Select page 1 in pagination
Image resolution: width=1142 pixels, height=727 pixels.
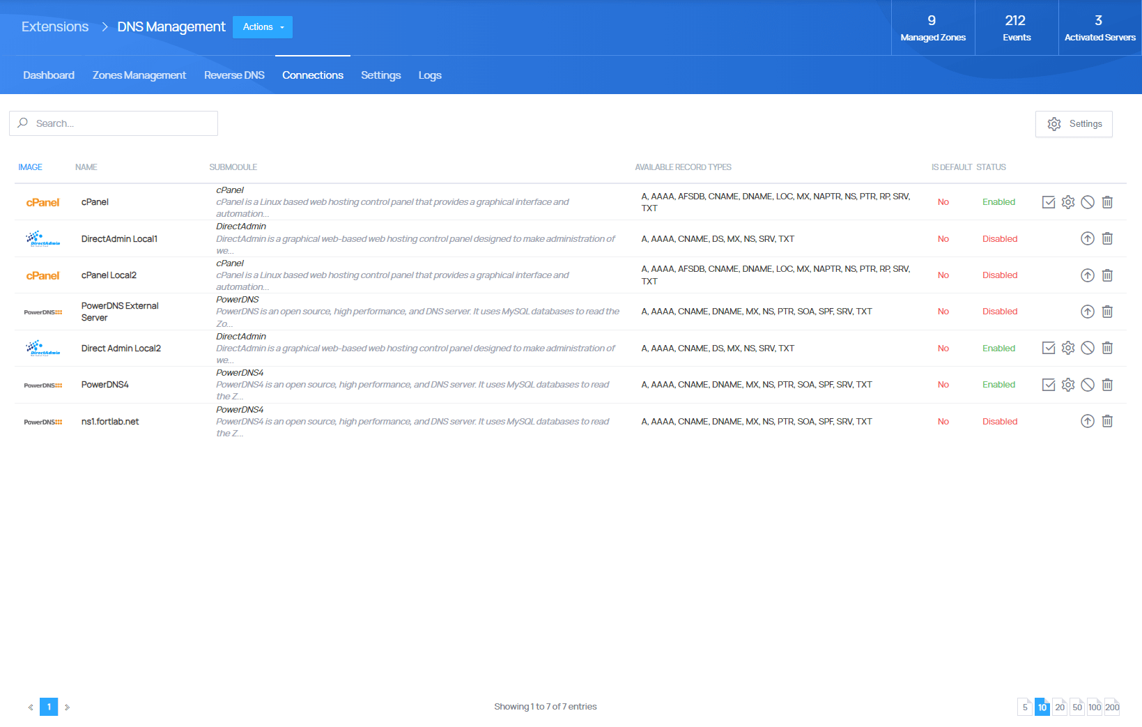[49, 707]
